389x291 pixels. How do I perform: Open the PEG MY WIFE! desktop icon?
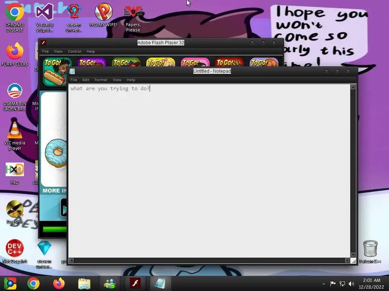pos(103,15)
